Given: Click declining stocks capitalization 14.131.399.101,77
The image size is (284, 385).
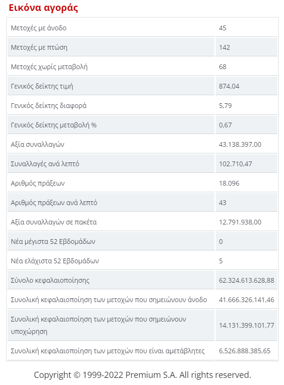Looking at the screenshot, I should point(247,325).
